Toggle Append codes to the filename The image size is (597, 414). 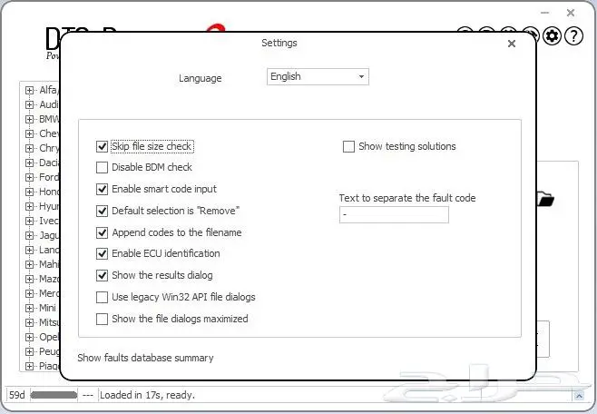coord(102,232)
